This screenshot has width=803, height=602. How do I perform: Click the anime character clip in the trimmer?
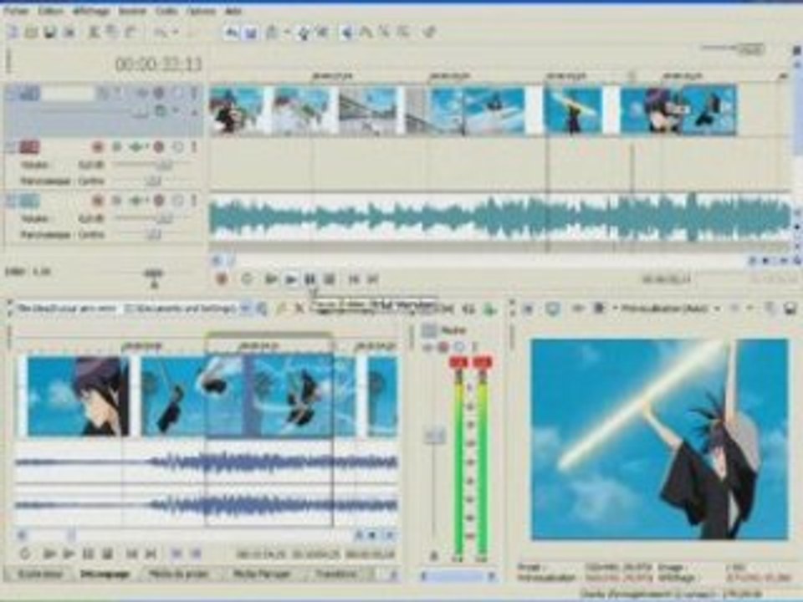click(x=78, y=396)
